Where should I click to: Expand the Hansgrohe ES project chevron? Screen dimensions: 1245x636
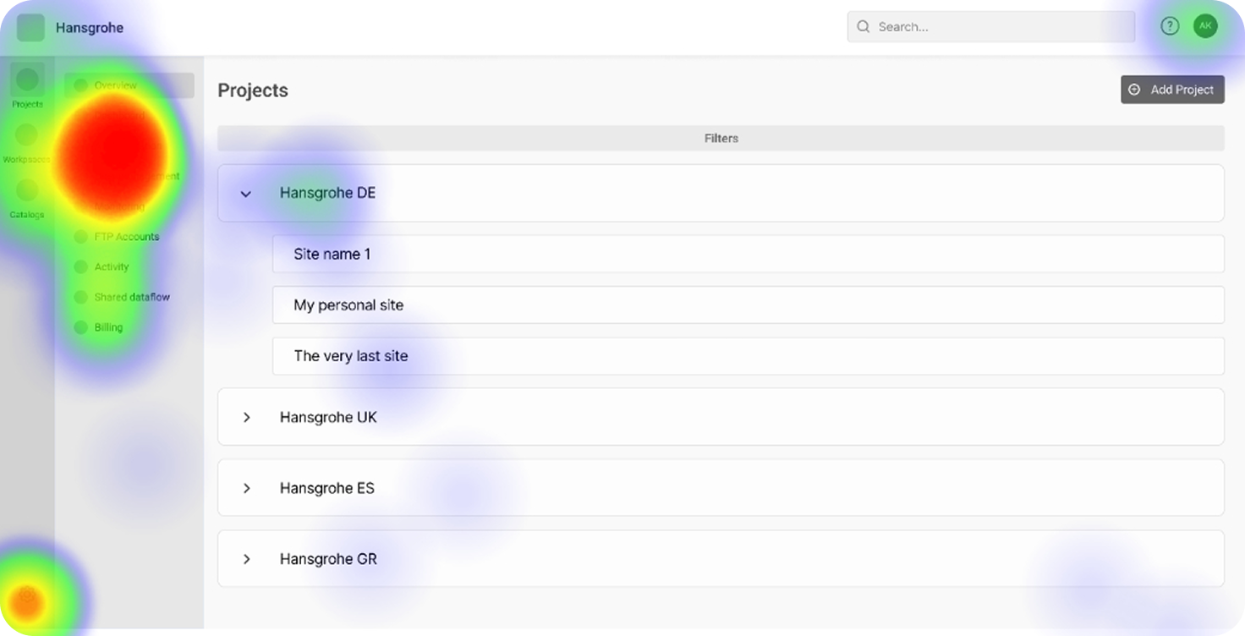pos(247,488)
